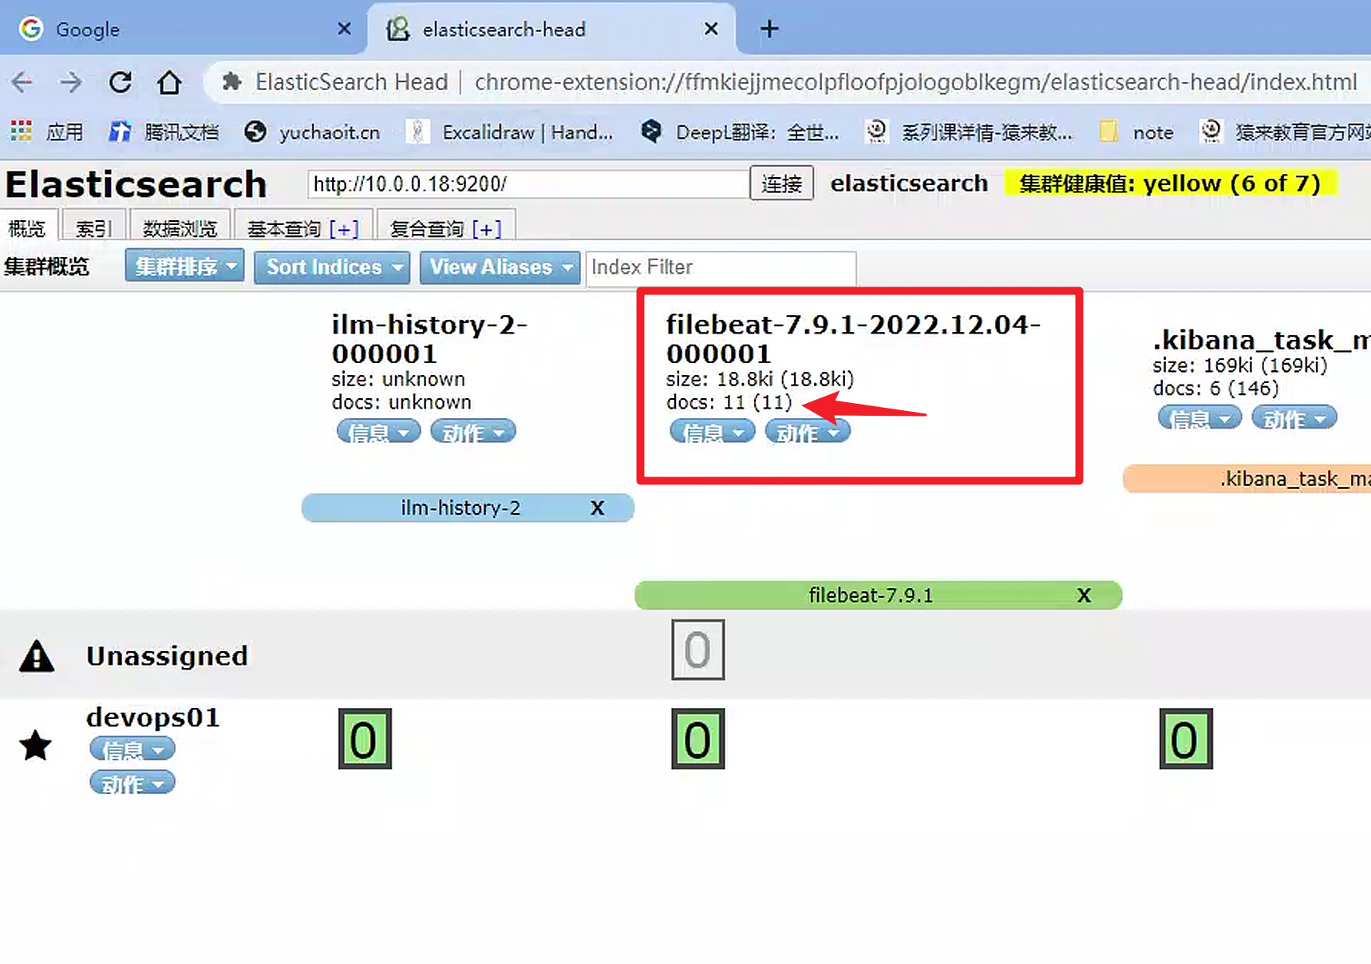This screenshot has height=964, width=1371.
Task: Select the unassigned filebeat shard 0 box
Action: point(697,650)
